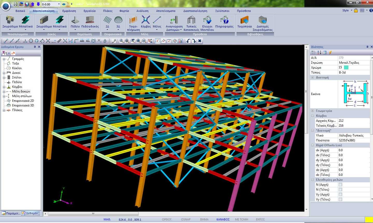The image size is (373, 223).
Task: Switch to Παράμετ... bottom panel tab
Action: (11, 213)
